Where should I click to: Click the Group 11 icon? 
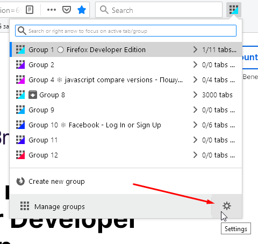tap(20, 140)
